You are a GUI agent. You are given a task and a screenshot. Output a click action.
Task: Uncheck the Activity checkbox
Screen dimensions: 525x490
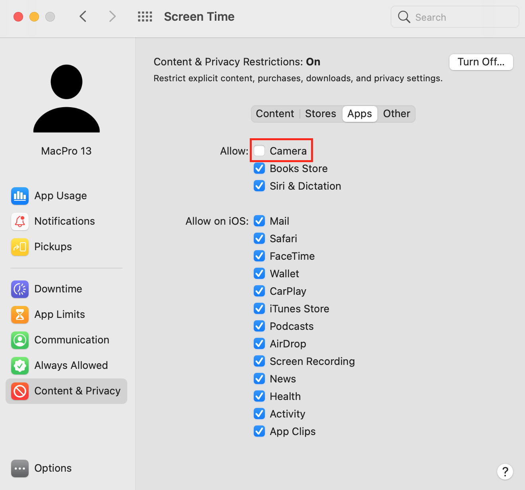pyautogui.click(x=259, y=414)
